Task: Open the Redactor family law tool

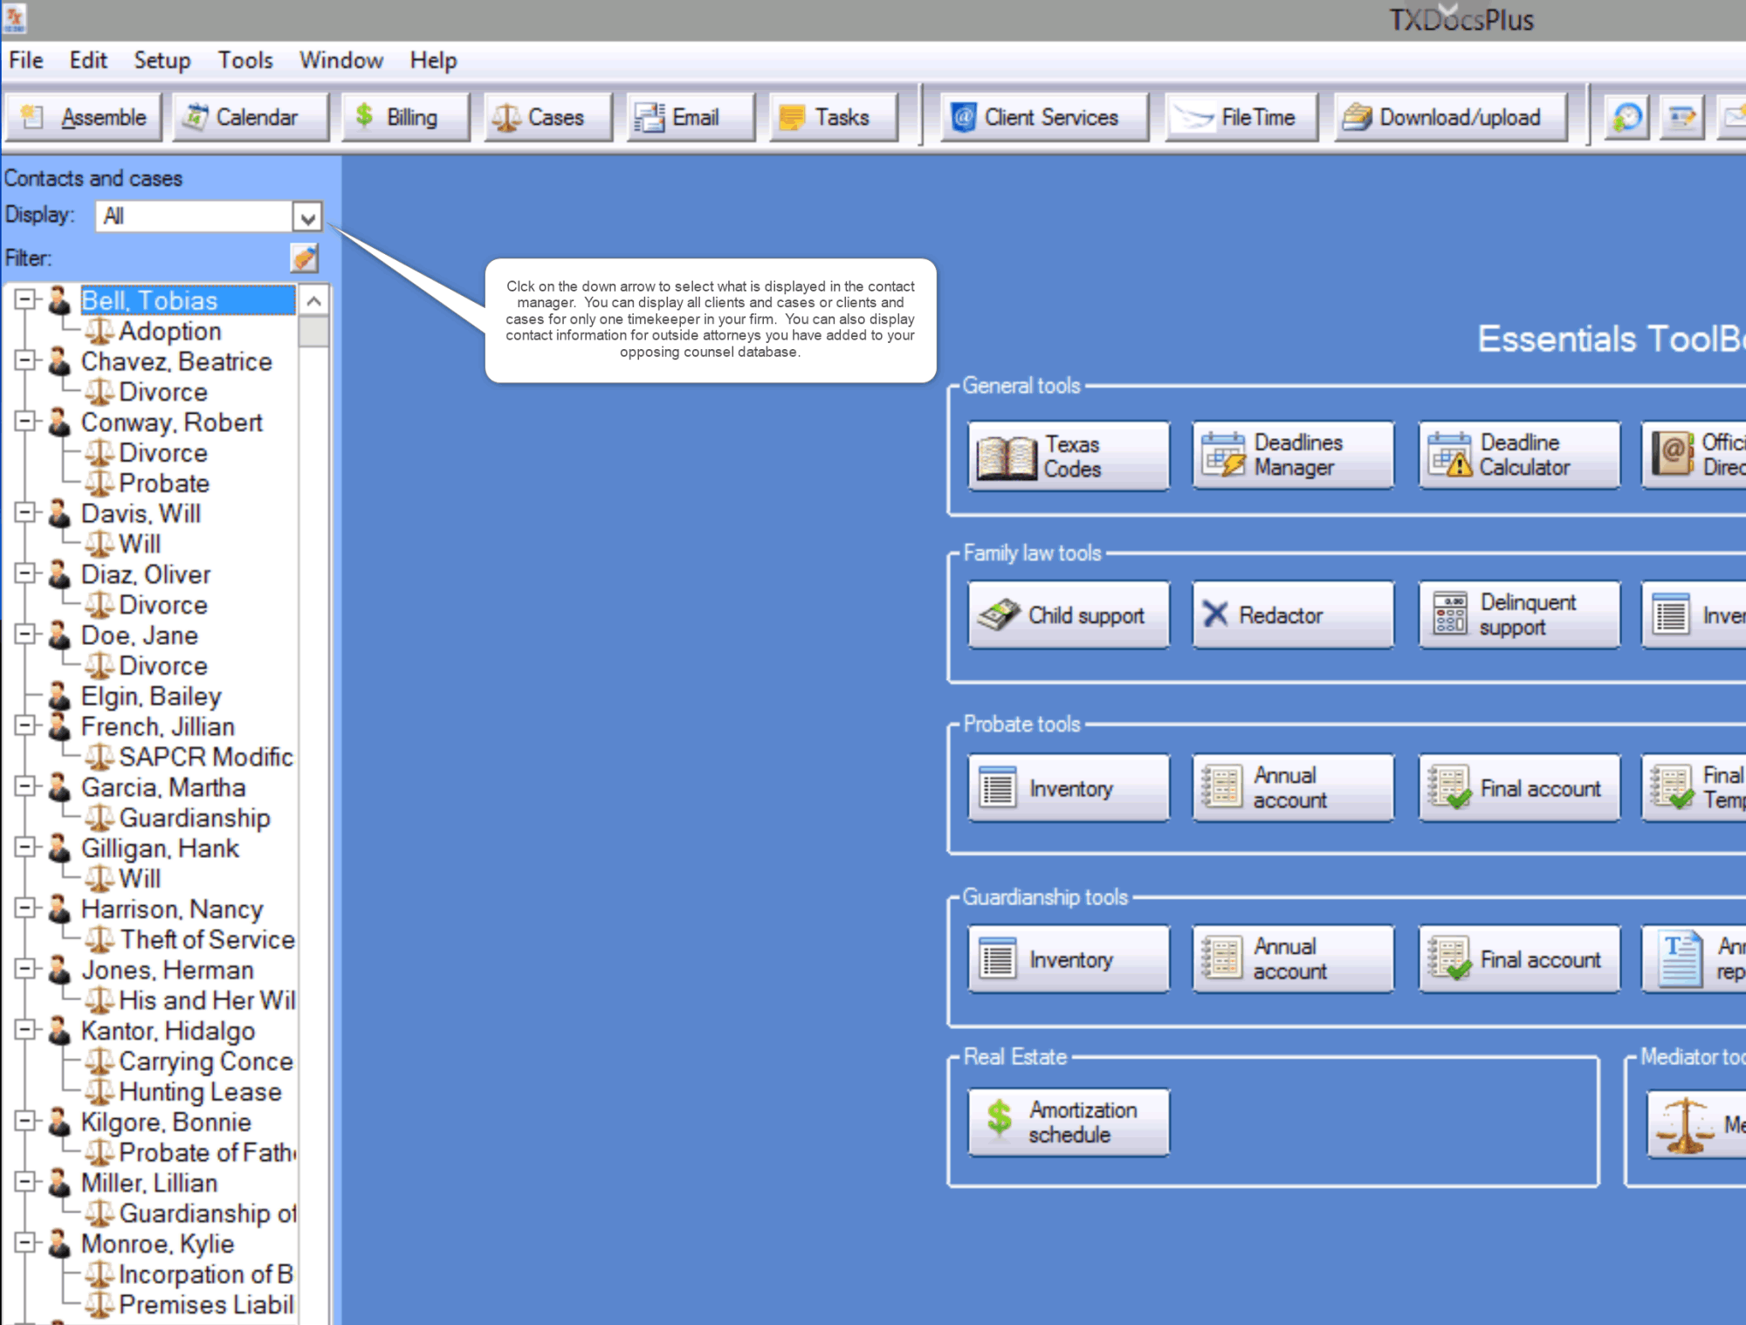Action: [1291, 614]
